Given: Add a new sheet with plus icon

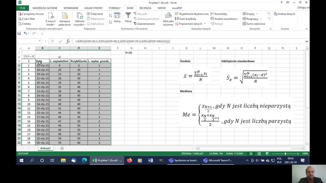Looking at the screenshot, I should pyautogui.click(x=62, y=148).
